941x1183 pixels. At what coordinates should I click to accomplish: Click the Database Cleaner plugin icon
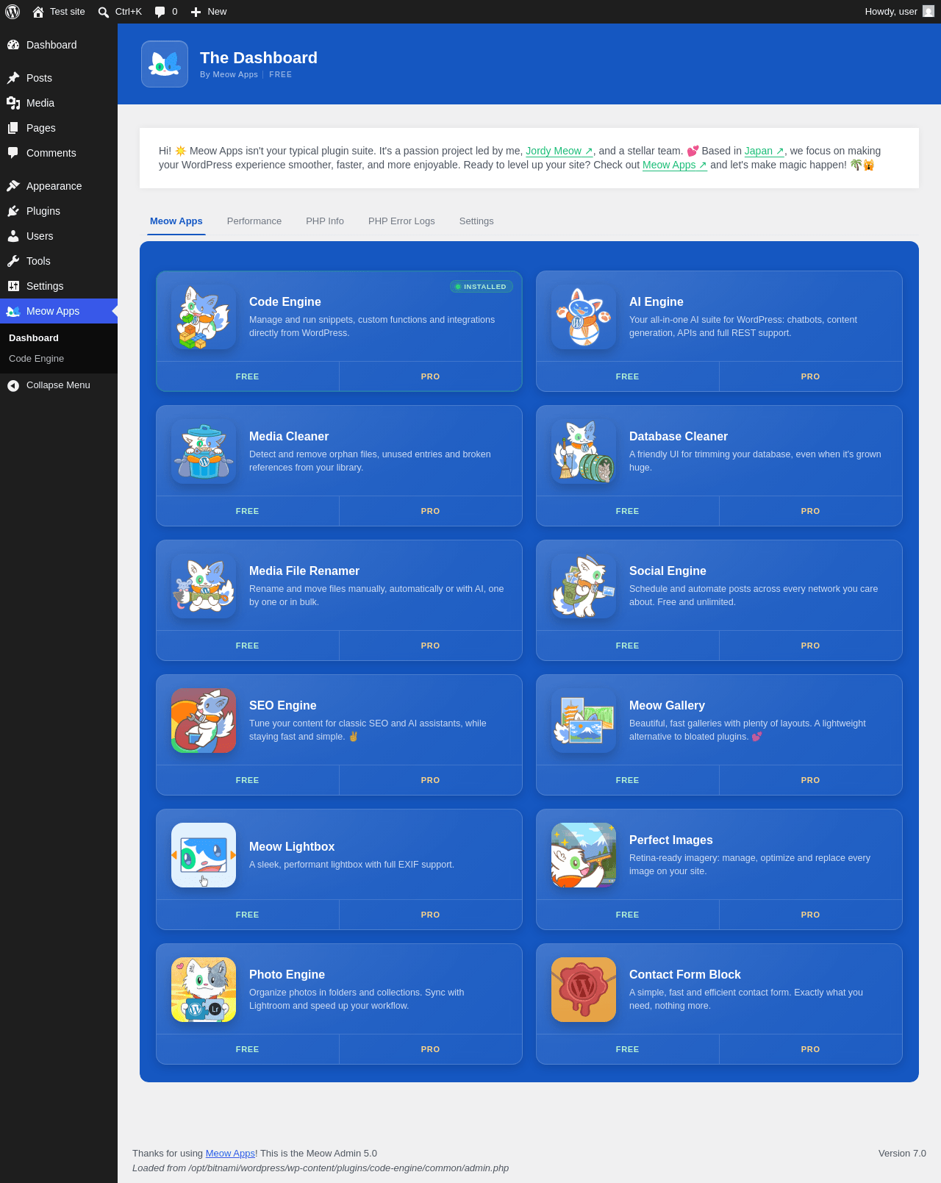click(584, 451)
